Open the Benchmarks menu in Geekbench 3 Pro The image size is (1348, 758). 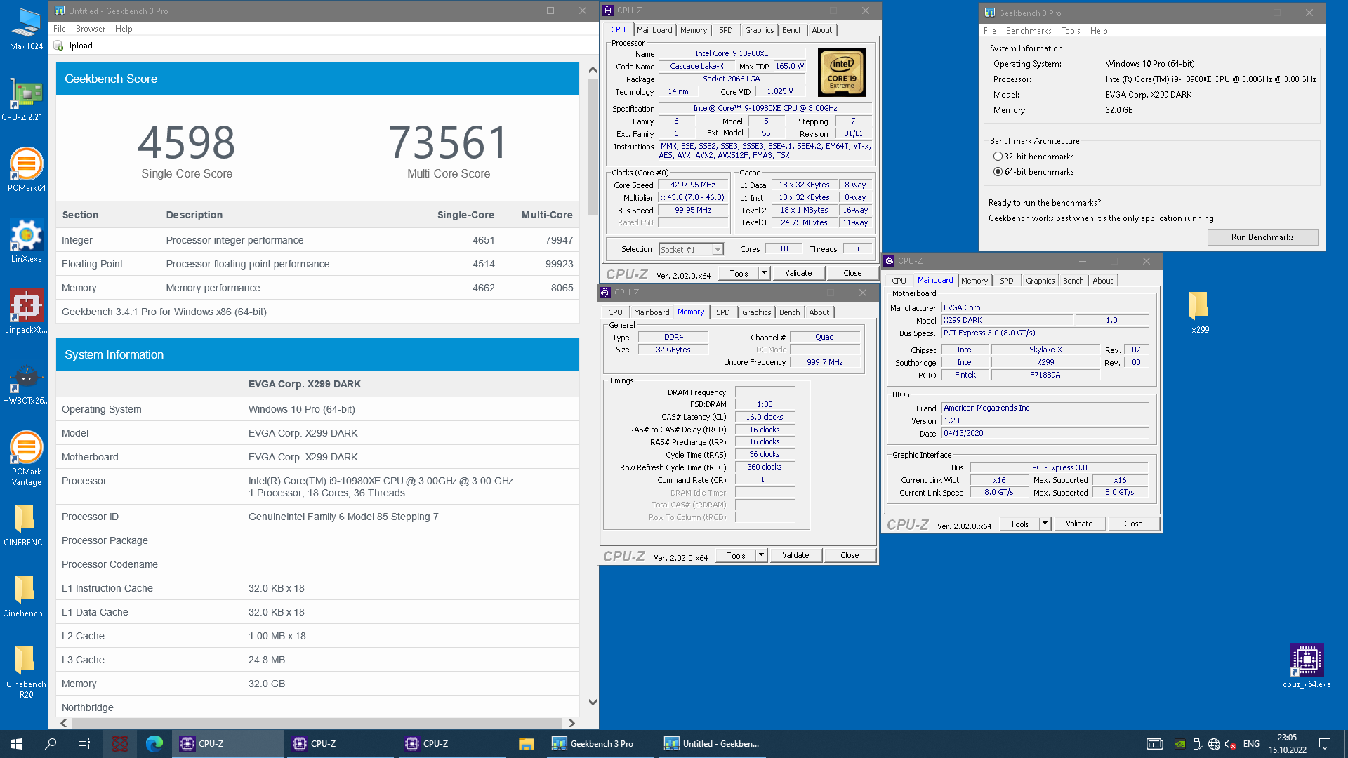(x=1029, y=31)
